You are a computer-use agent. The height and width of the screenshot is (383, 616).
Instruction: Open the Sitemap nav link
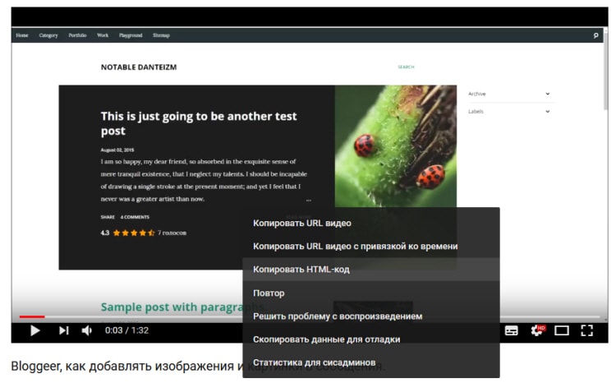(161, 35)
